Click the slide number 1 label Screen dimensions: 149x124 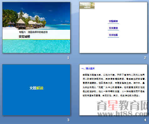pos(68,58)
